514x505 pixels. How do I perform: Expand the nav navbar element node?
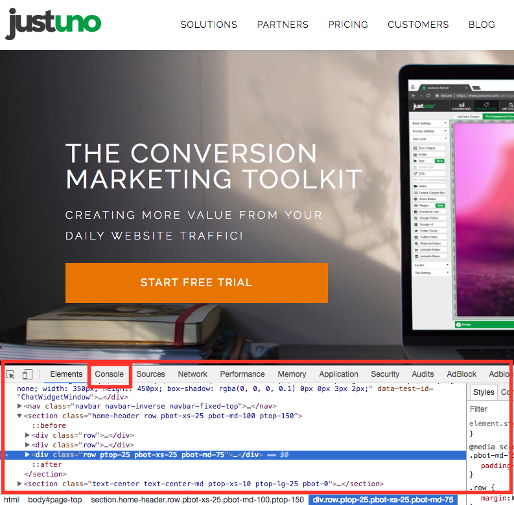[x=19, y=405]
